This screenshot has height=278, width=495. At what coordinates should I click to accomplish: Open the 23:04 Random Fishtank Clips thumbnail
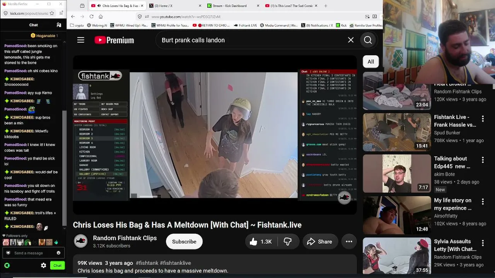[397, 91]
